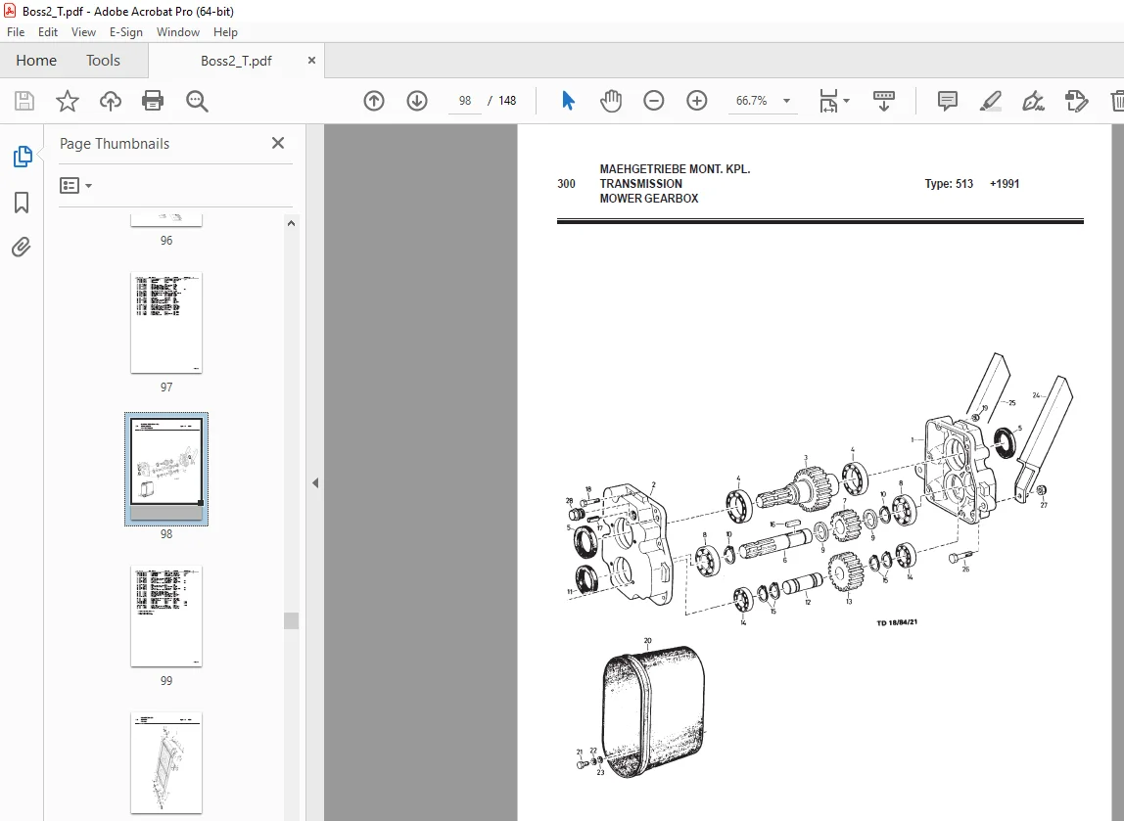Select the page 100 diagram thumbnail
The image size is (1124, 821).
coord(166,763)
